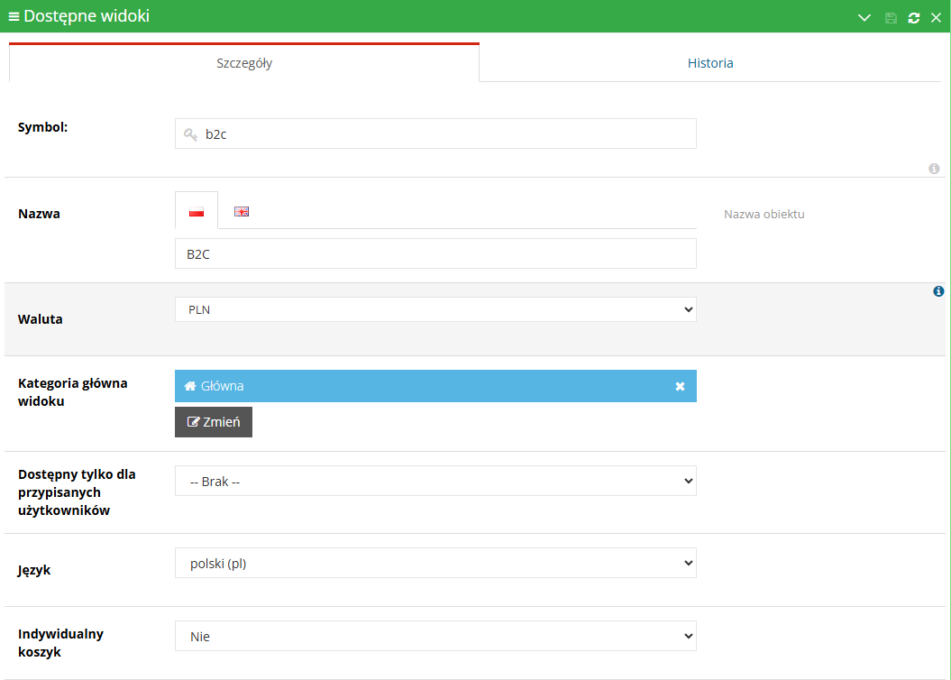Click the Dostępne widoki panel title

[x=87, y=16]
